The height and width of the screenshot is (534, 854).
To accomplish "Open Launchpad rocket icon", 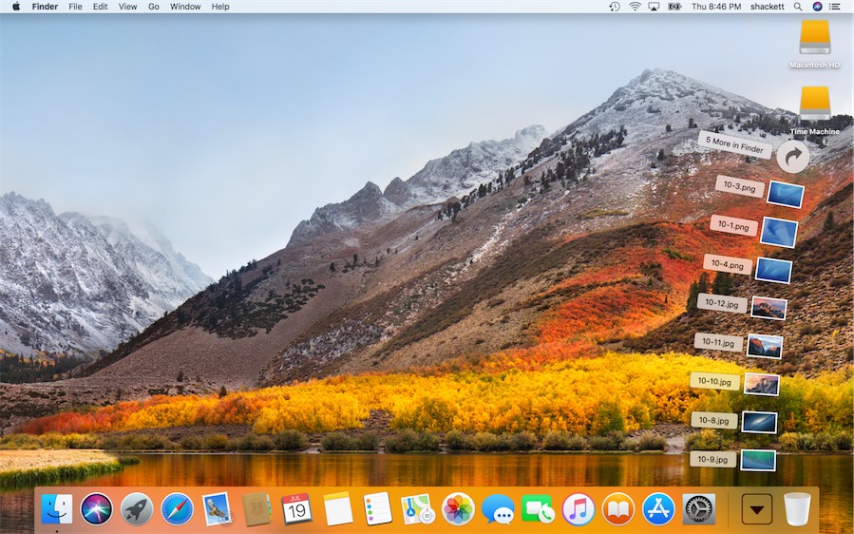I will [x=137, y=509].
